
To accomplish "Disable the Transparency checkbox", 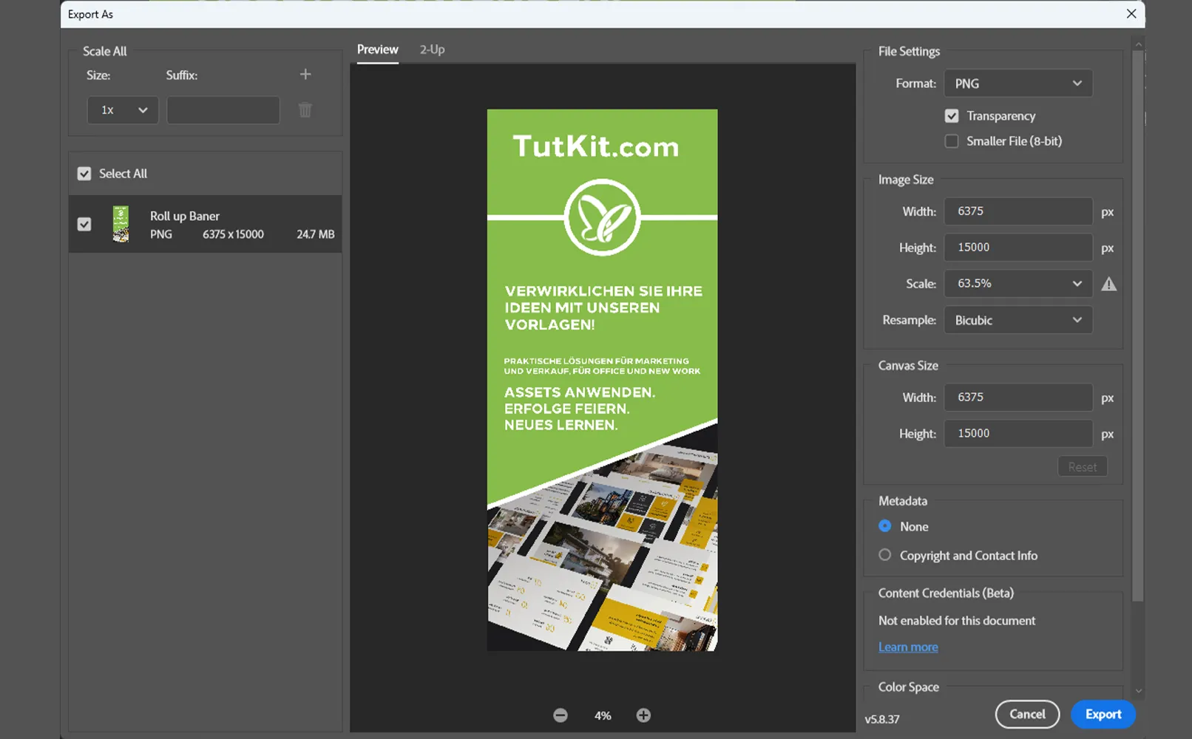I will 952,116.
